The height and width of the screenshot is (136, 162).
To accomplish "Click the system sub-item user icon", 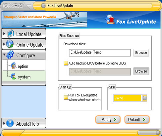I will click(13, 76).
